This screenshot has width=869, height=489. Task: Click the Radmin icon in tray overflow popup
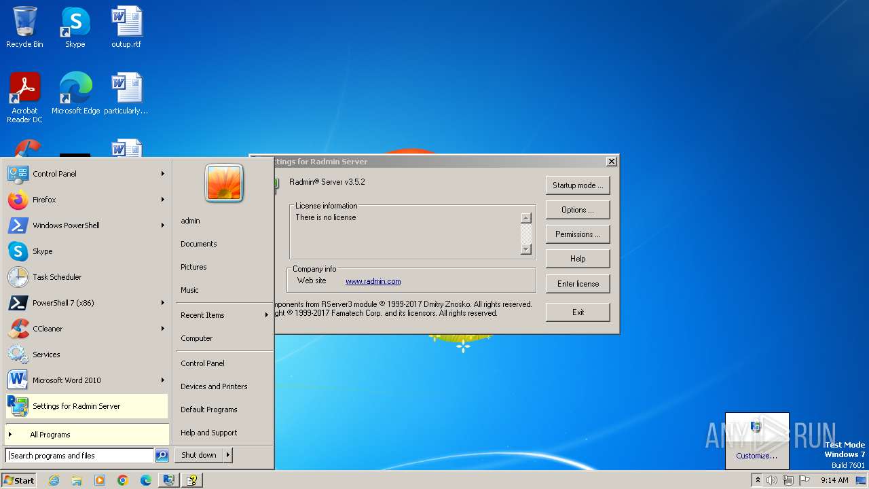(x=756, y=427)
